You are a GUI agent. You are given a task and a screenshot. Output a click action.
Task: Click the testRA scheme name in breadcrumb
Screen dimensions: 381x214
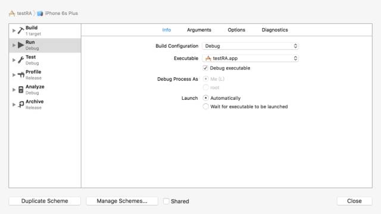24,13
